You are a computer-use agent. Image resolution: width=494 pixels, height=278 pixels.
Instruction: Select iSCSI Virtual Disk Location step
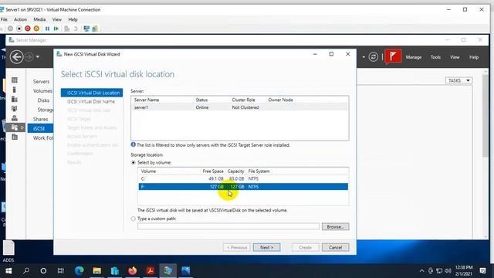[x=92, y=93]
